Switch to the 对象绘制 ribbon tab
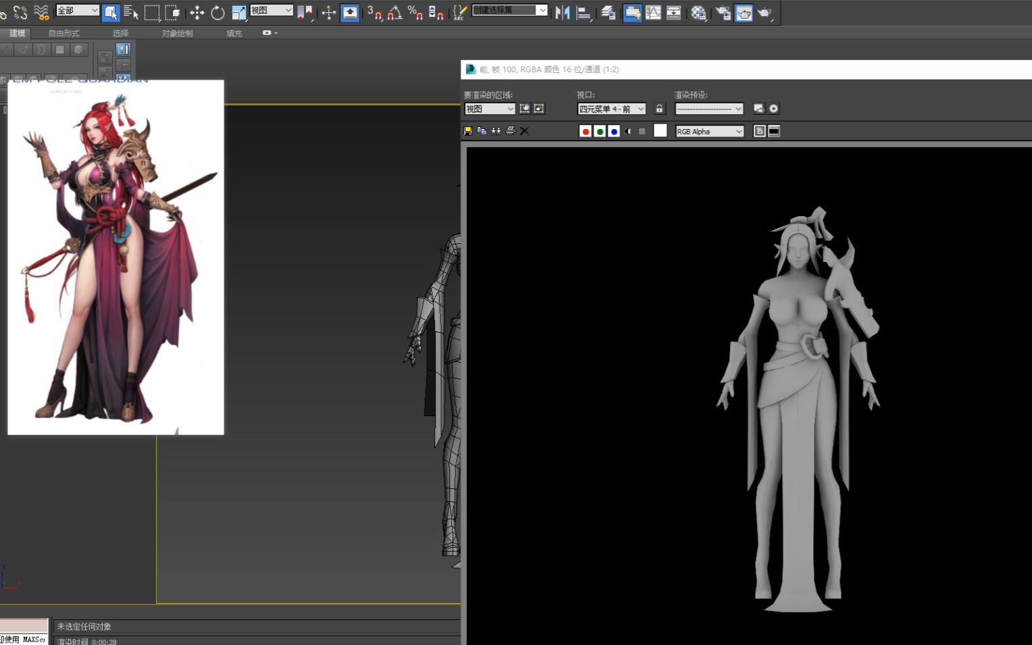The height and width of the screenshot is (645, 1032). tap(178, 33)
